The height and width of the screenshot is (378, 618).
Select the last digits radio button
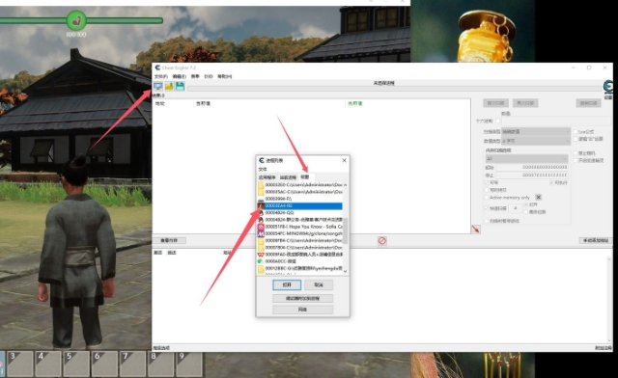(526, 212)
